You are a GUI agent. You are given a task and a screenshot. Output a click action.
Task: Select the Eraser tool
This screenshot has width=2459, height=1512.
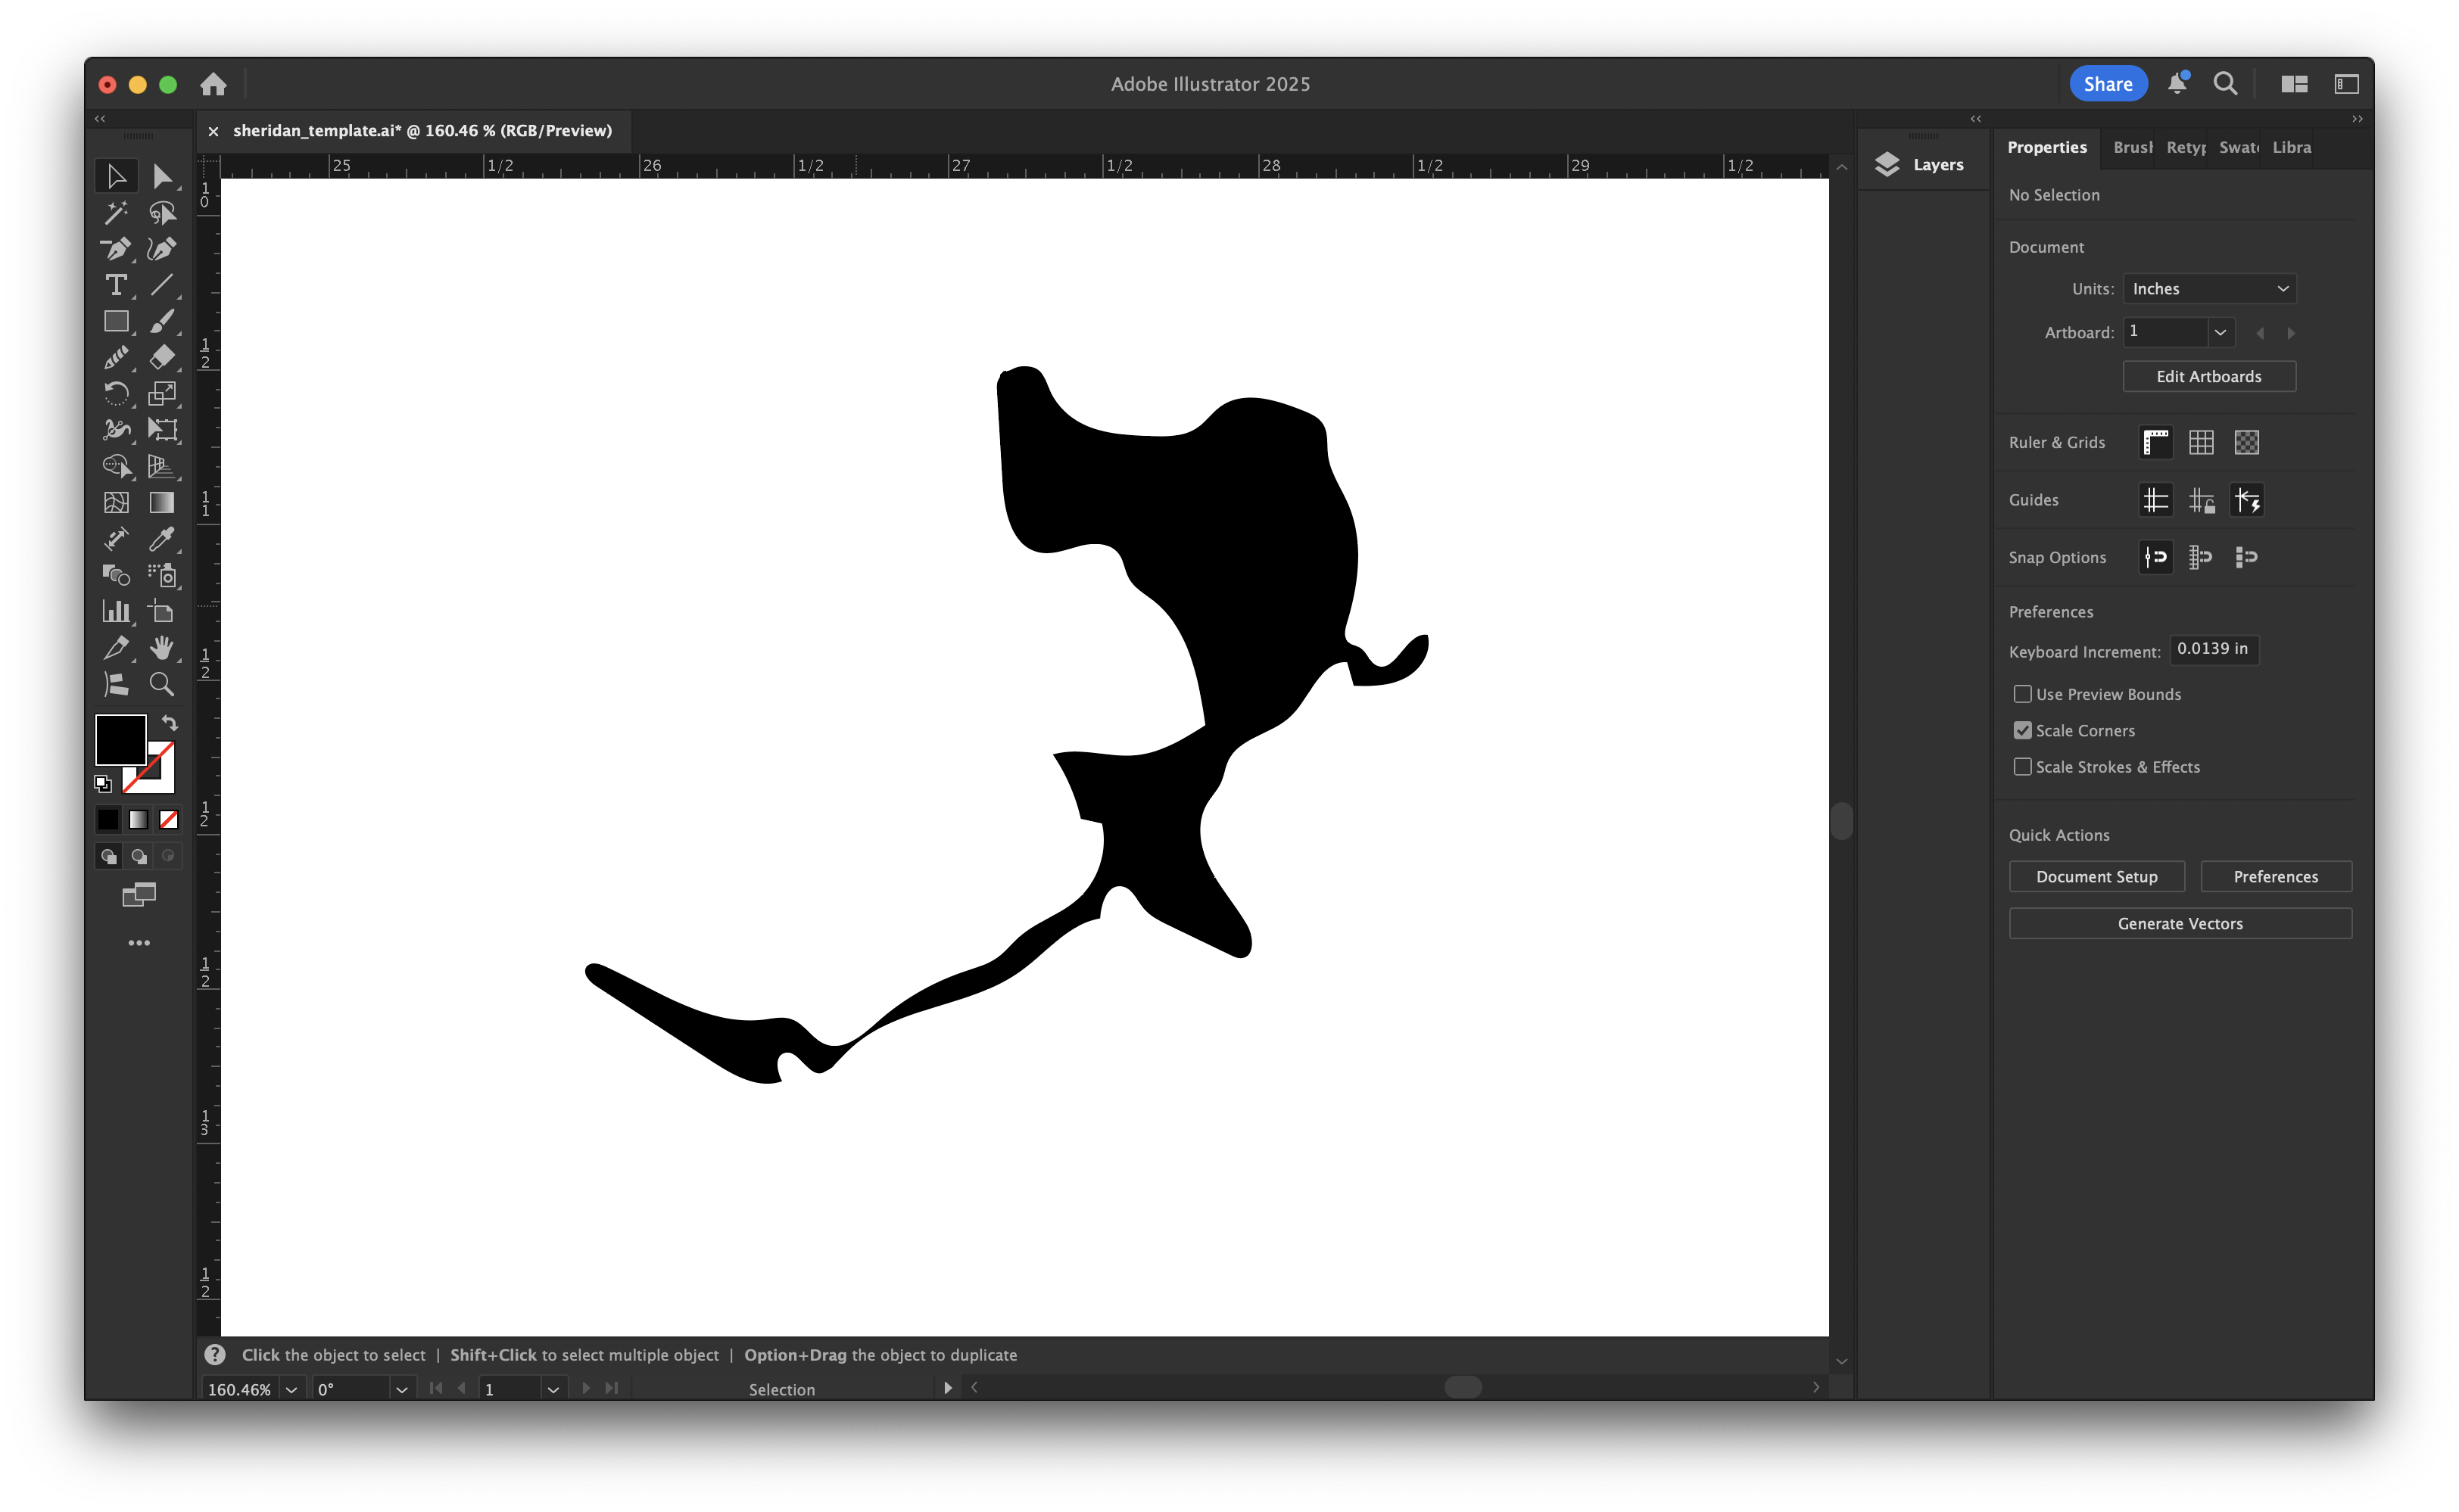[163, 357]
